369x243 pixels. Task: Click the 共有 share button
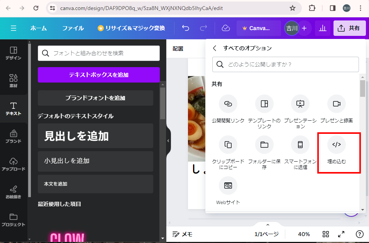click(x=349, y=28)
